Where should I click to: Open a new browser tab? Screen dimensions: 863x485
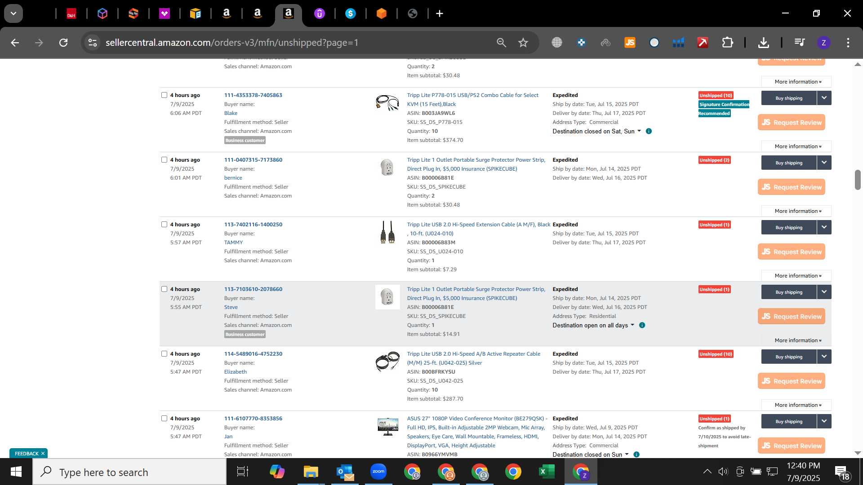coord(440,13)
